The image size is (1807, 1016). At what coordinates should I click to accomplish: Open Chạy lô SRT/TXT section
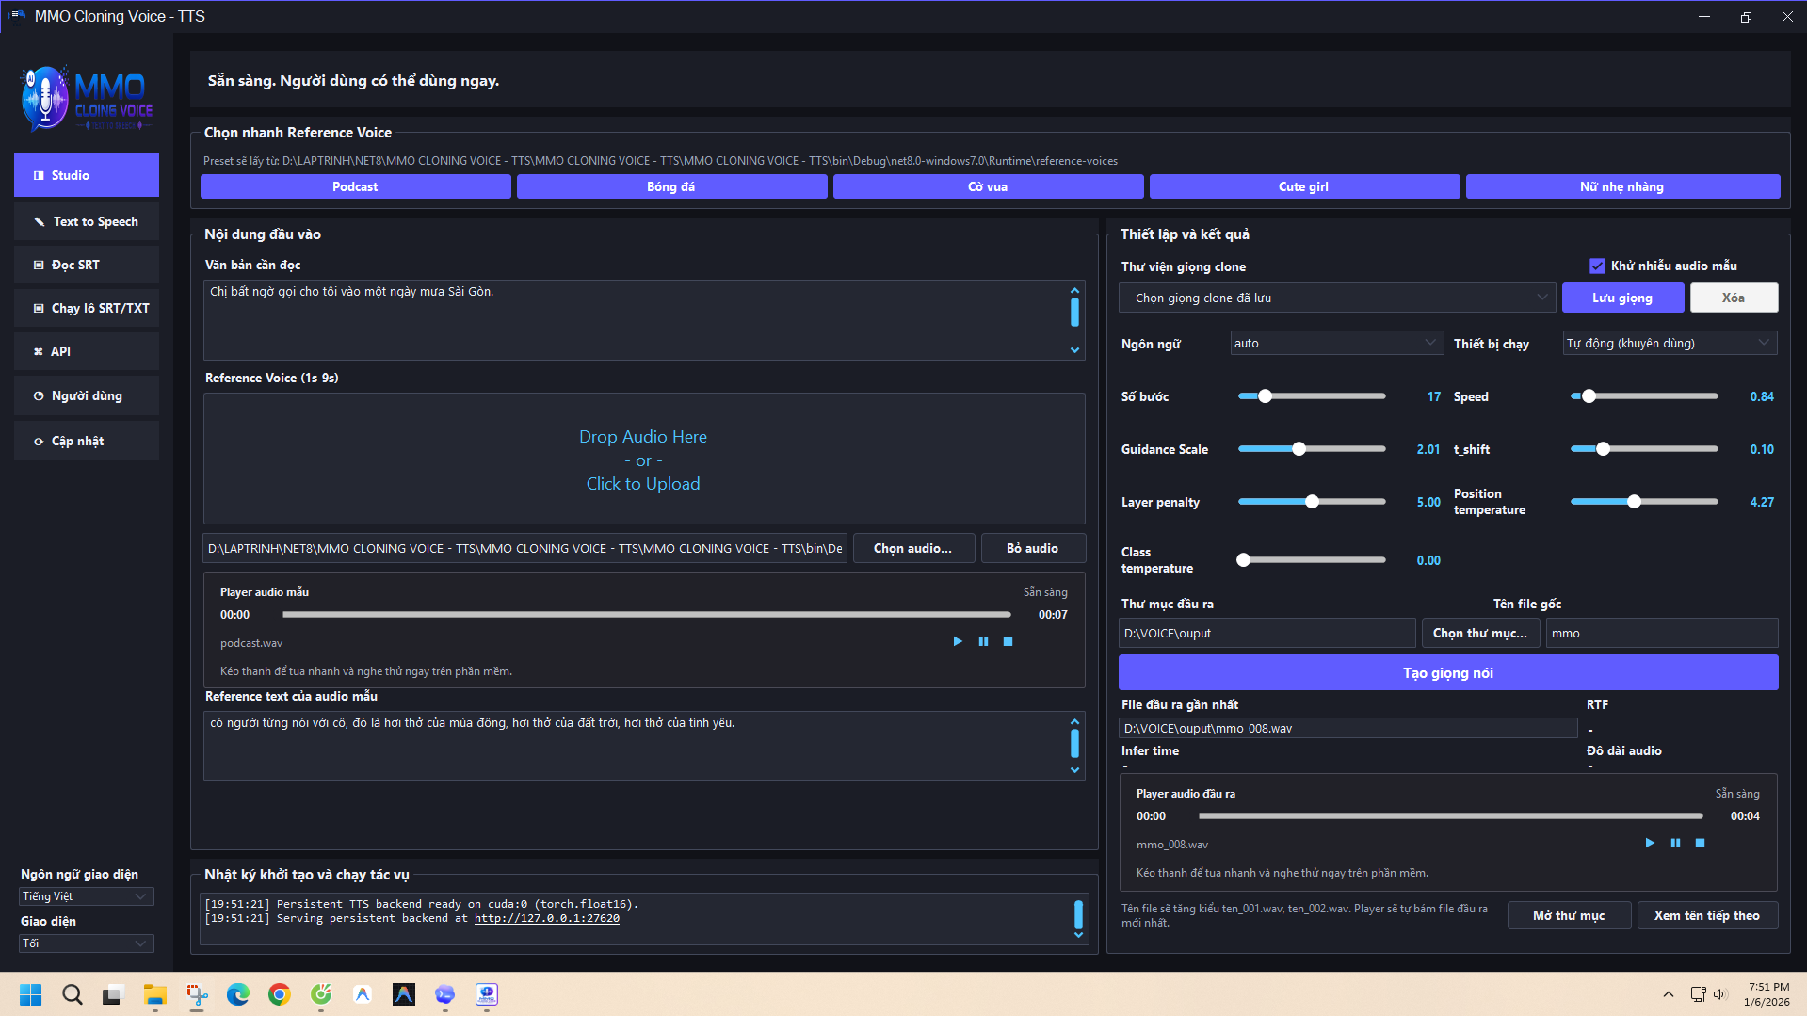87,308
